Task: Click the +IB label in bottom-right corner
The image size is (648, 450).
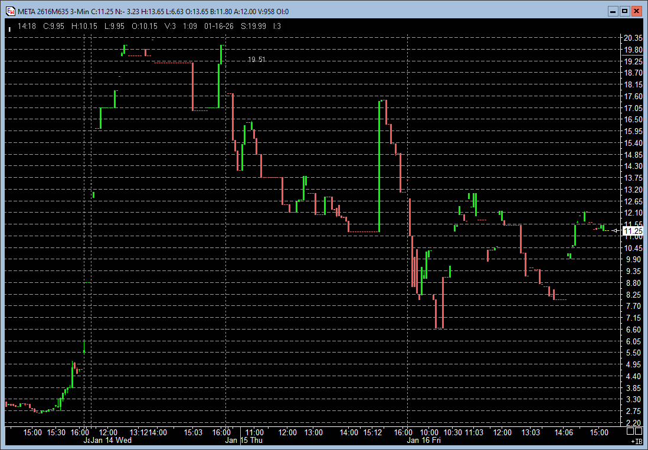Action: pyautogui.click(x=636, y=441)
